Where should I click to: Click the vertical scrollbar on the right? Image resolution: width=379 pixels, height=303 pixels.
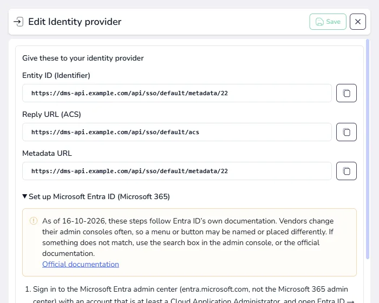368,149
